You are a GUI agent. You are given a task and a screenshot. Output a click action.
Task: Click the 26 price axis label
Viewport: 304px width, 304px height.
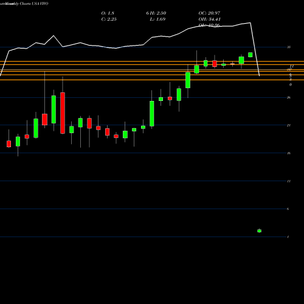(x=289, y=97)
